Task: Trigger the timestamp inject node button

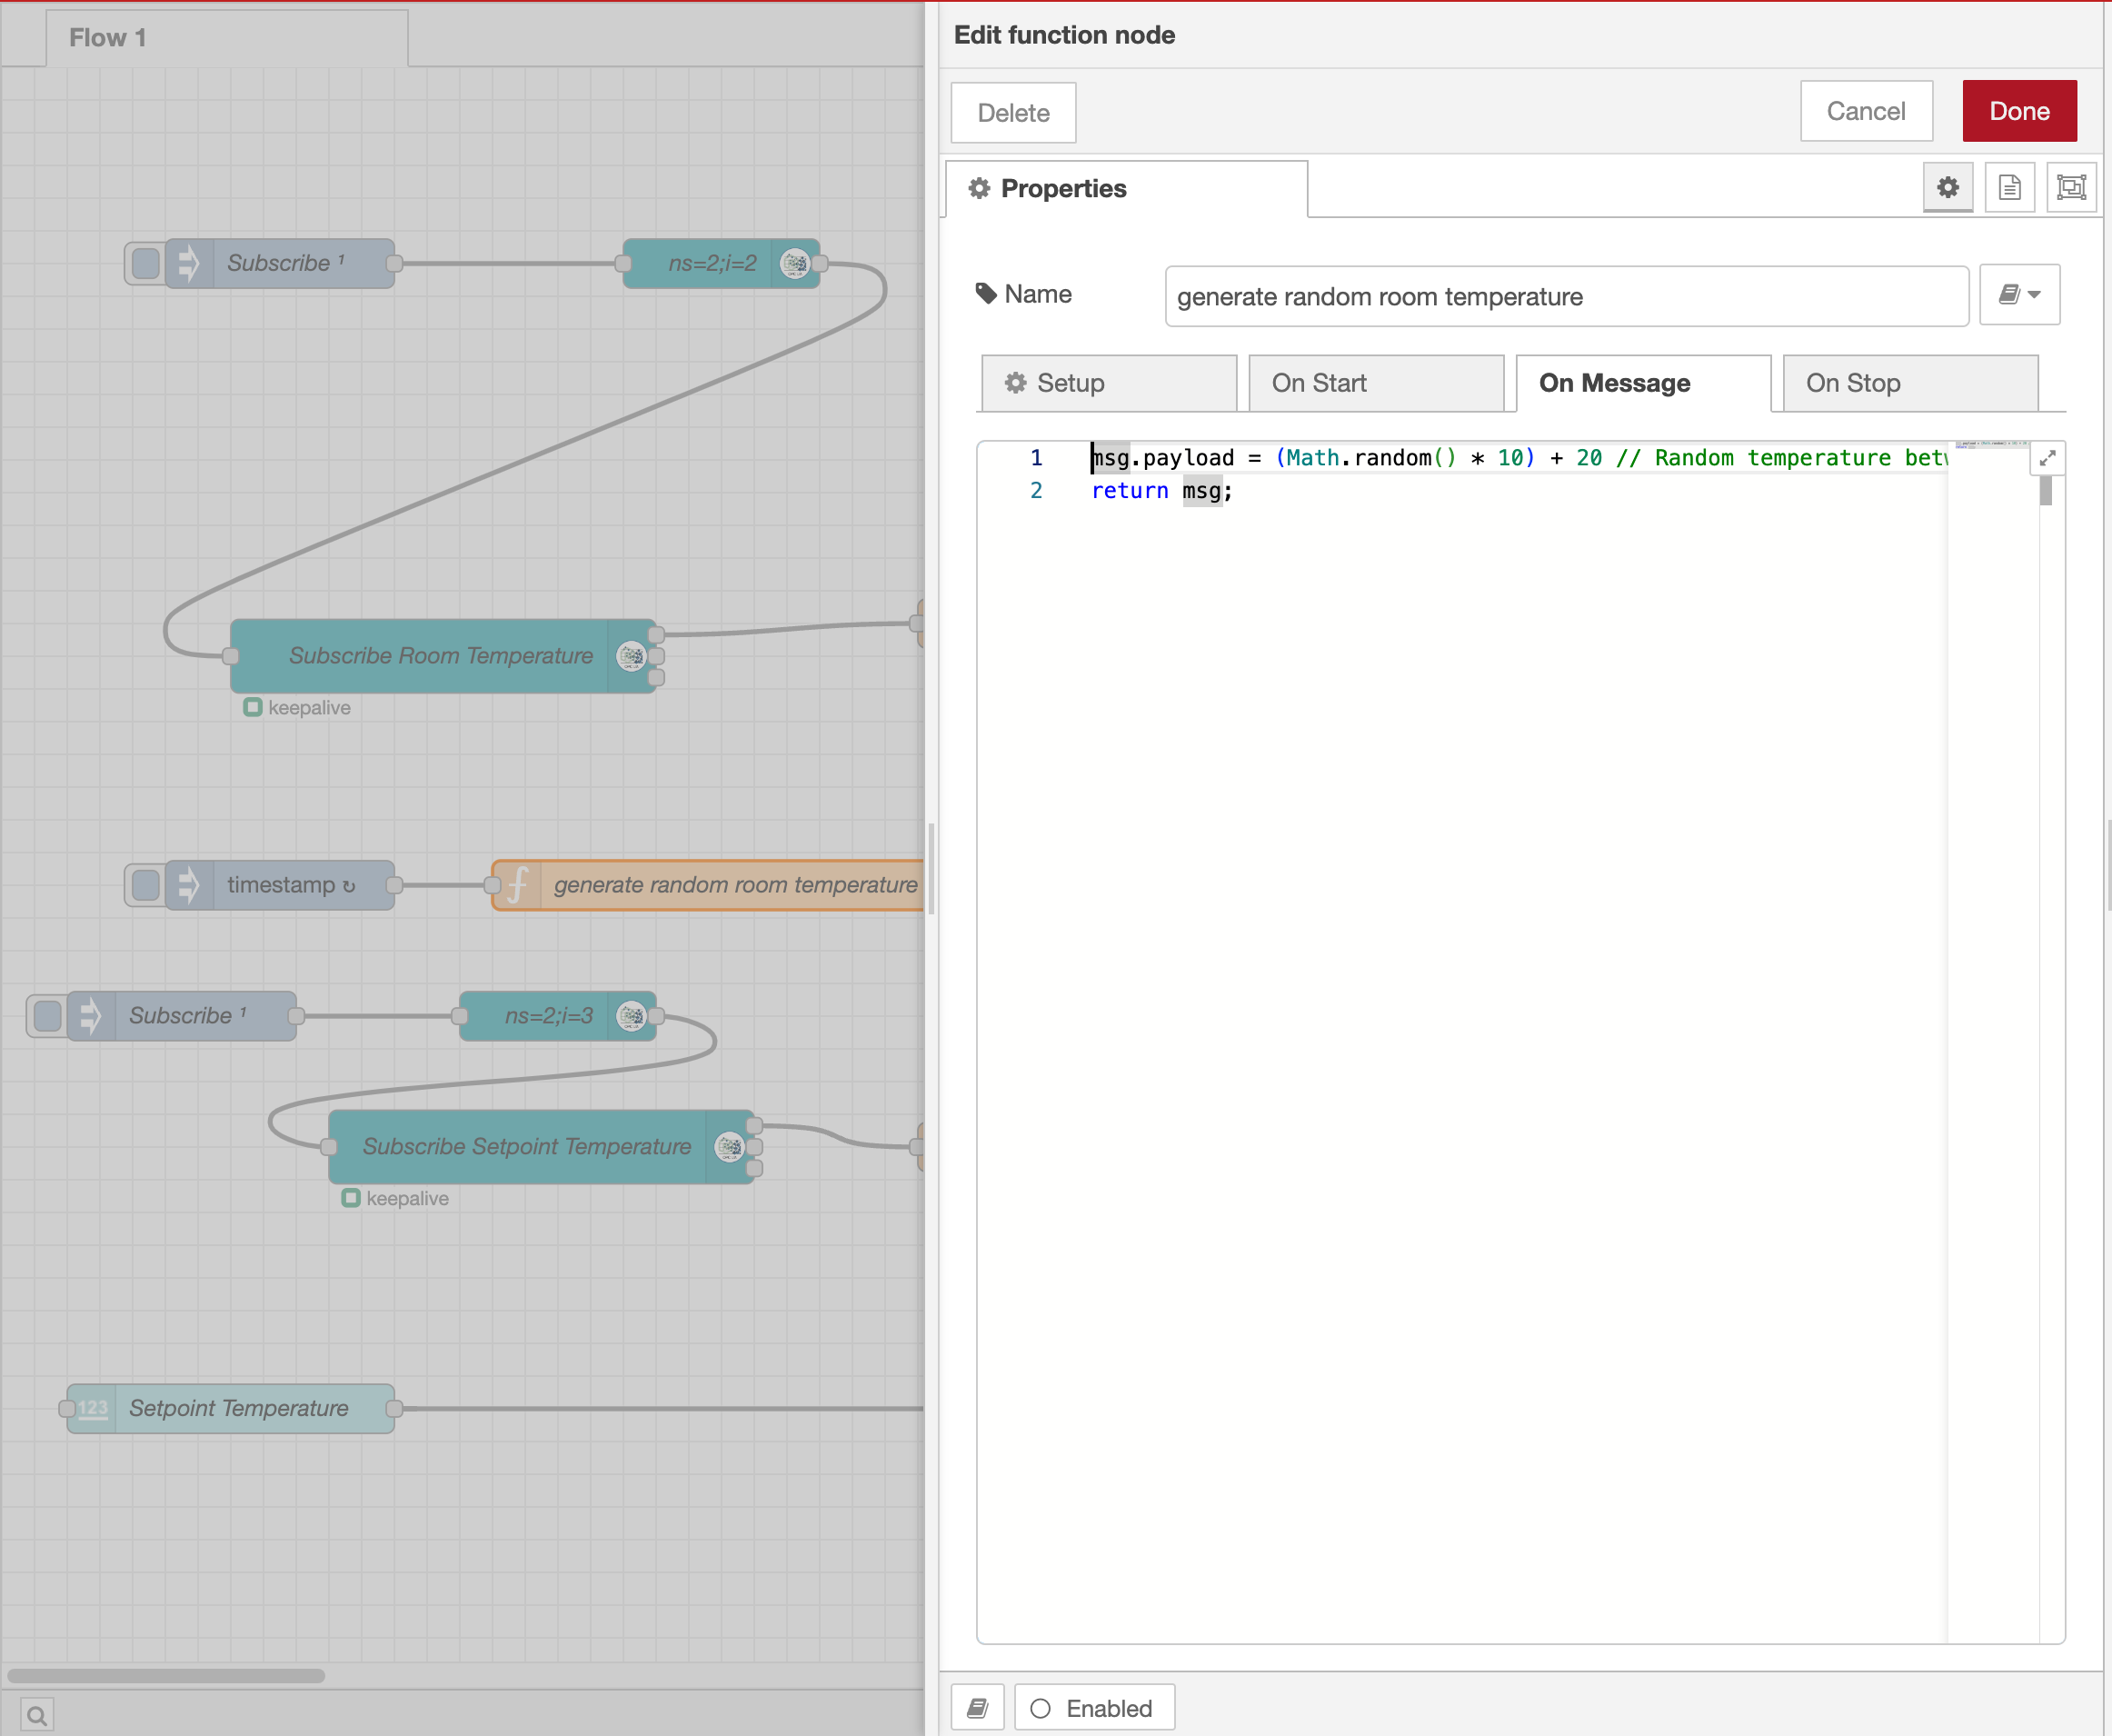Action: [x=146, y=885]
